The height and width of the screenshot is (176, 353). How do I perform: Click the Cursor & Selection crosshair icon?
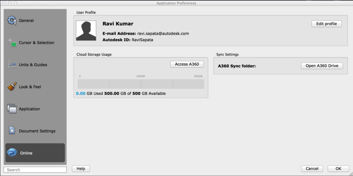pyautogui.click(x=12, y=42)
